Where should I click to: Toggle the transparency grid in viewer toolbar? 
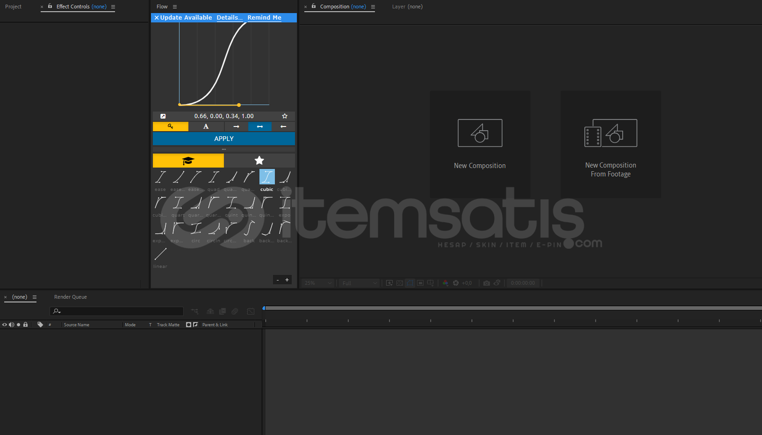[400, 283]
